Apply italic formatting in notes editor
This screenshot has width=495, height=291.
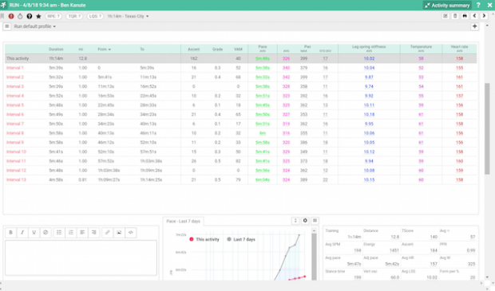[22, 232]
